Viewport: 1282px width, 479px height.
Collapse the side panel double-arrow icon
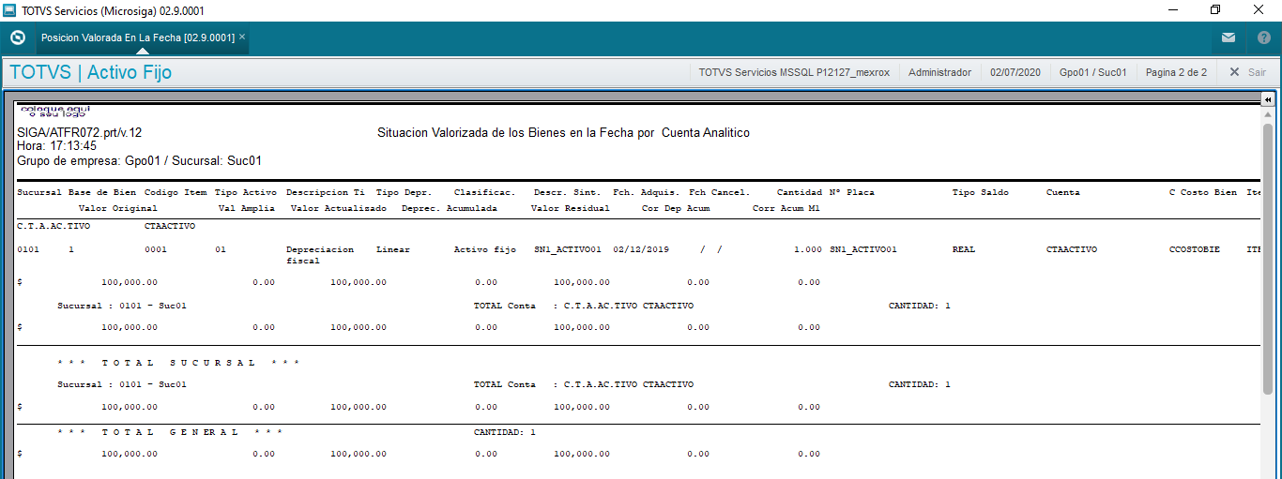1267,99
